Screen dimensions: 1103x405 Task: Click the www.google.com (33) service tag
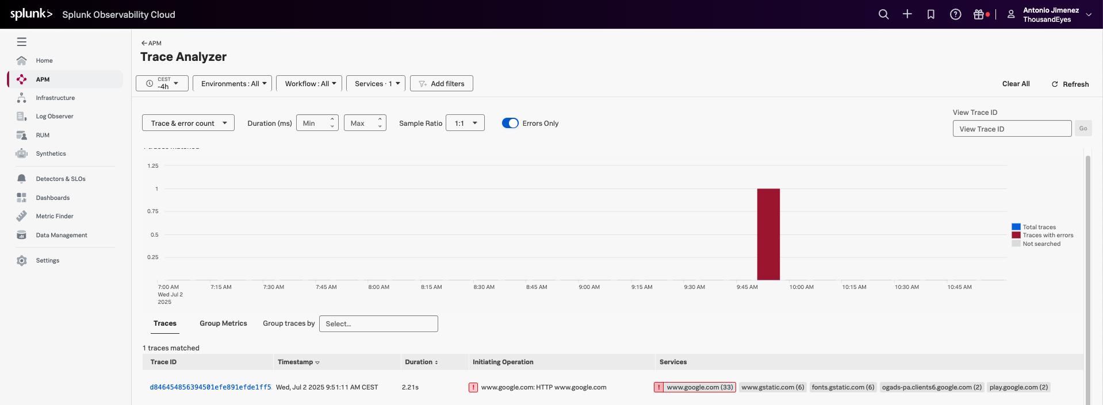click(695, 387)
